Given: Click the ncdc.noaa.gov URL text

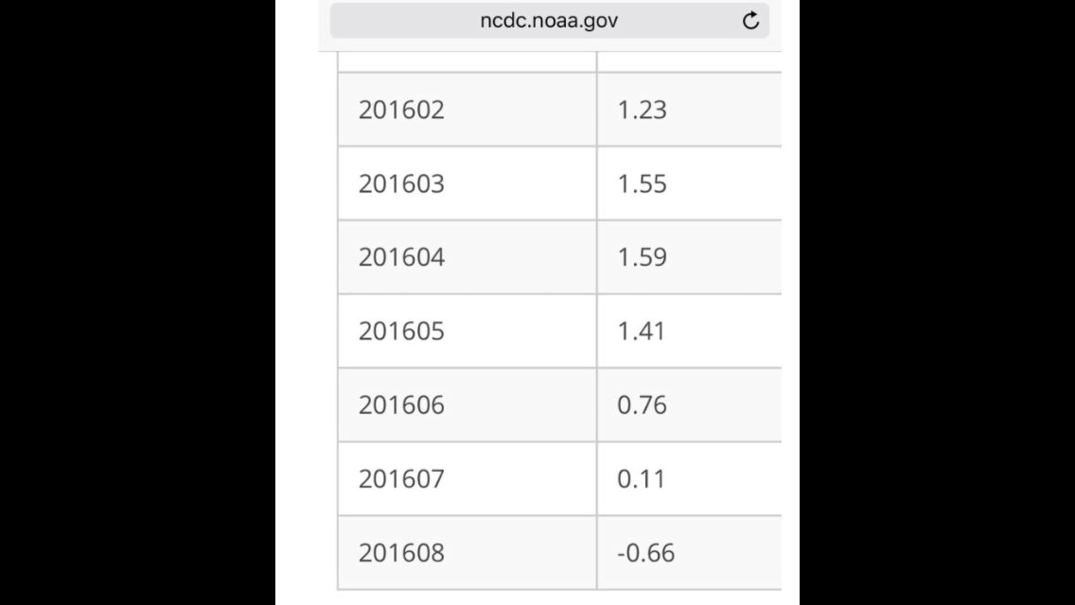Looking at the screenshot, I should tap(549, 21).
